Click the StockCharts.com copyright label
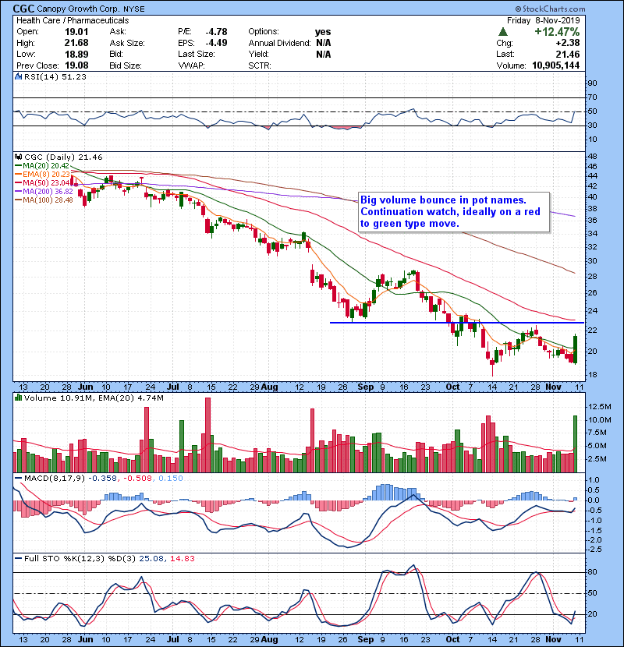 pos(550,9)
